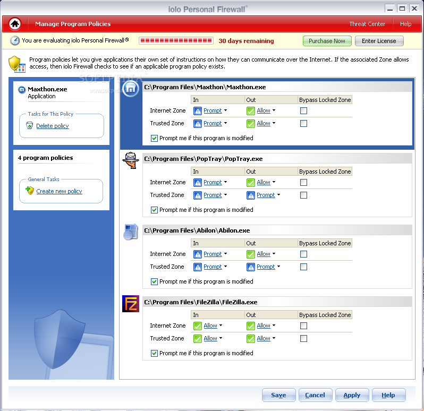Click the Create new policy link
This screenshot has height=411, width=424.
(x=59, y=191)
